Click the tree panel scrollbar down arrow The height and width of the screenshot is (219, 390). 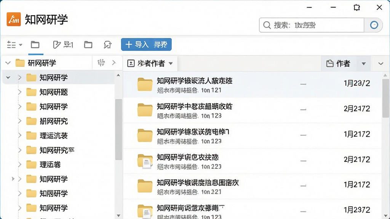point(118,216)
